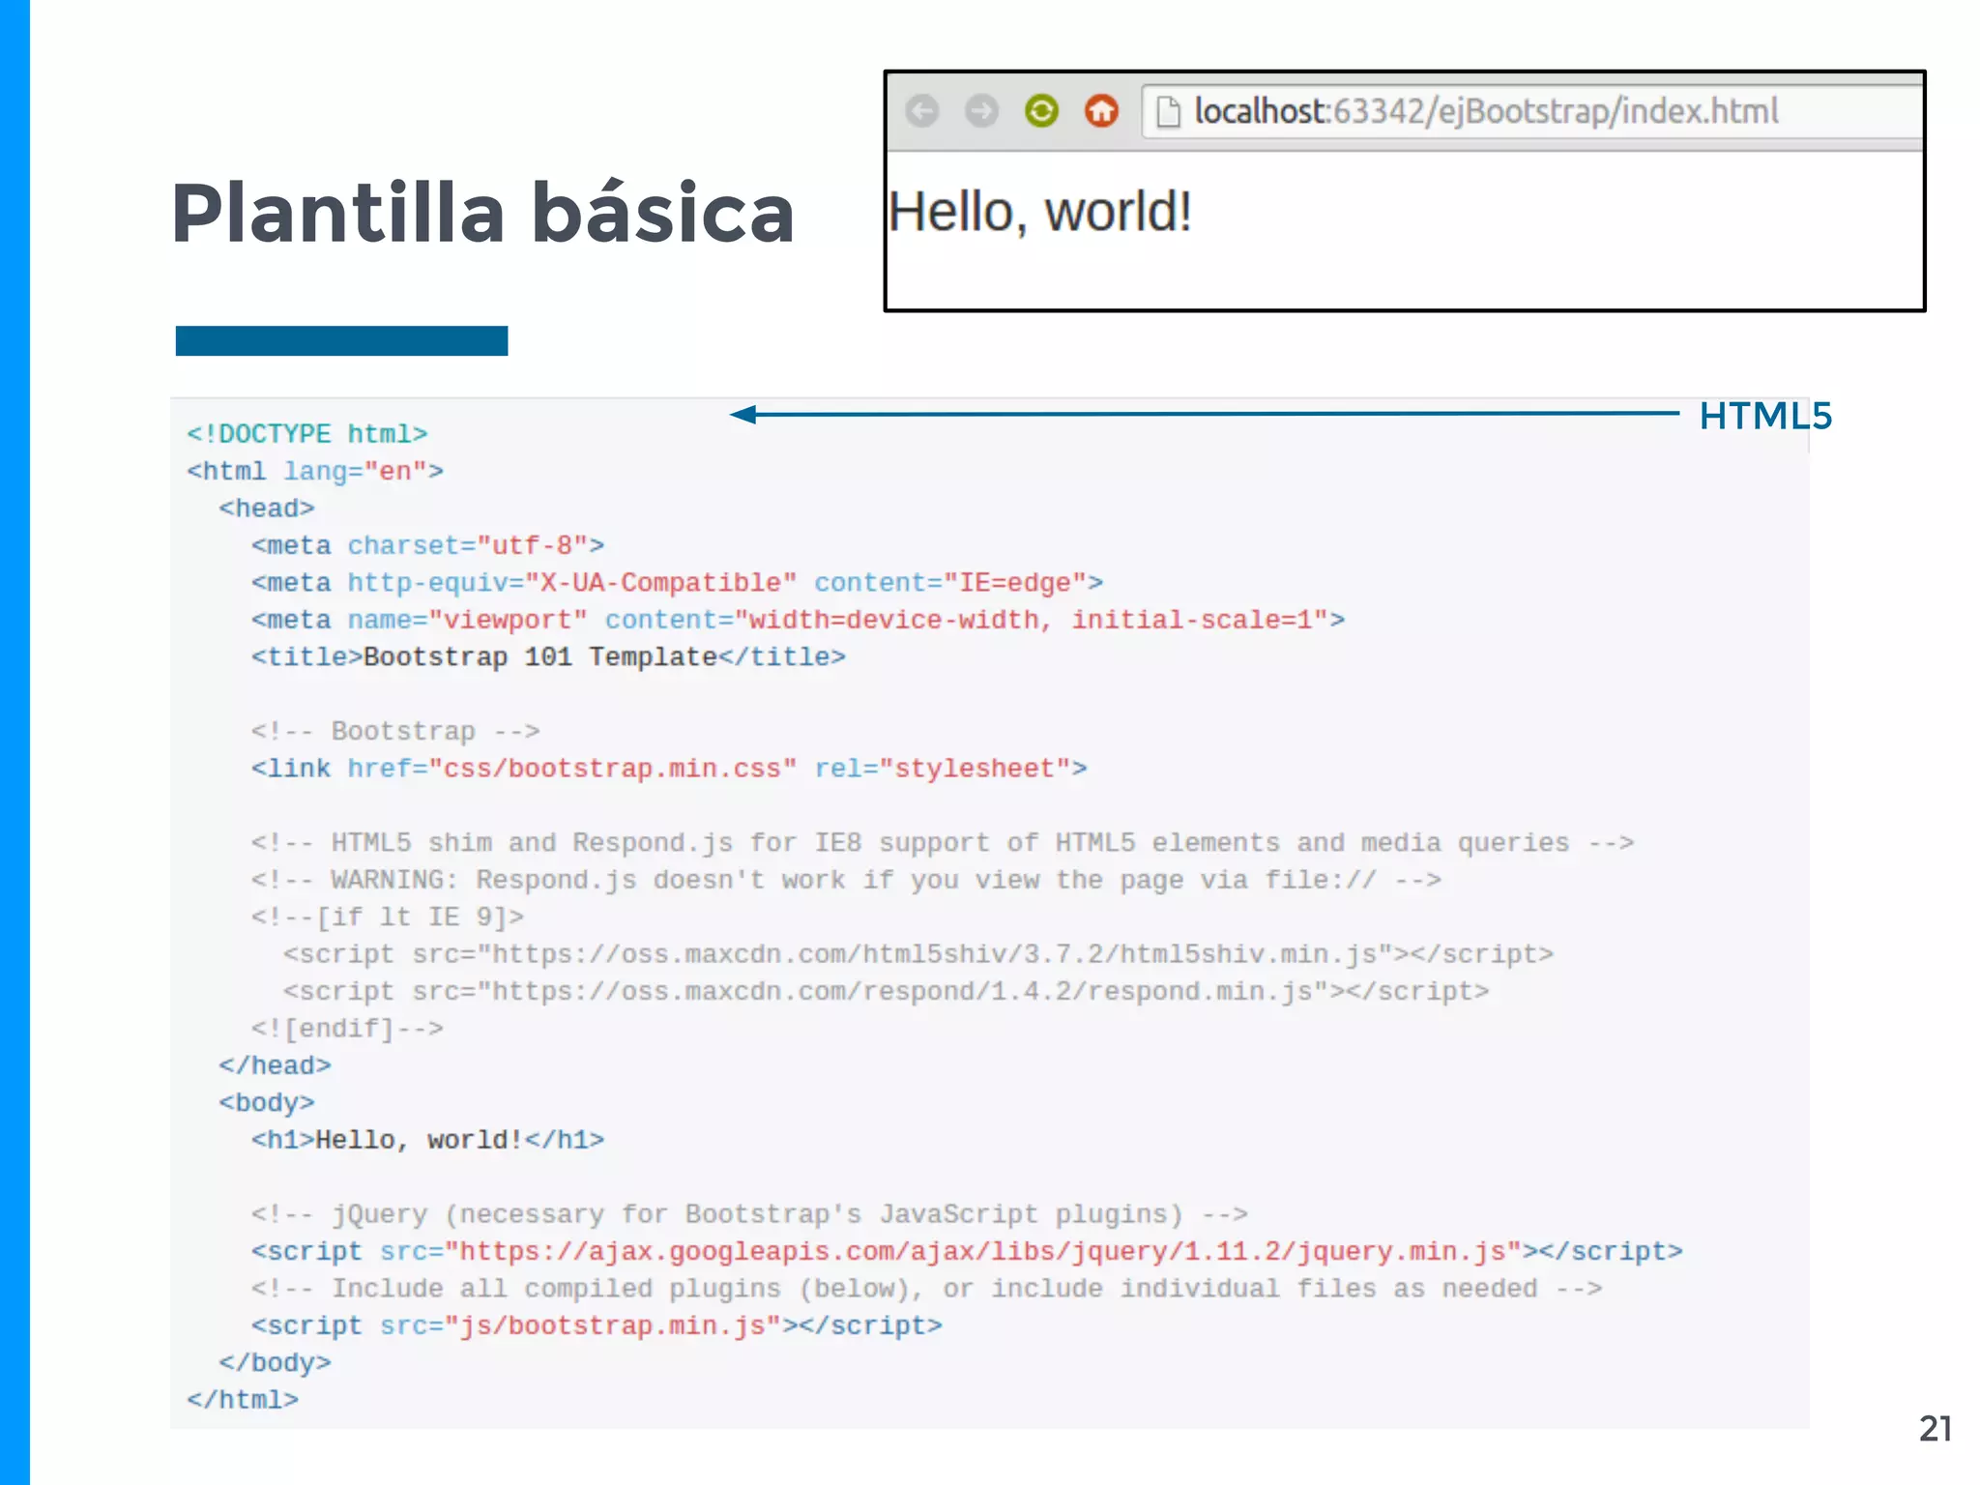This screenshot has height=1485, width=1980.
Task: Click the '<![endif]-->' line
Action: click(347, 1029)
